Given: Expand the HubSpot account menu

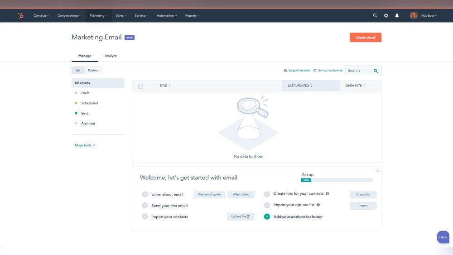Looking at the screenshot, I should (x=429, y=15).
